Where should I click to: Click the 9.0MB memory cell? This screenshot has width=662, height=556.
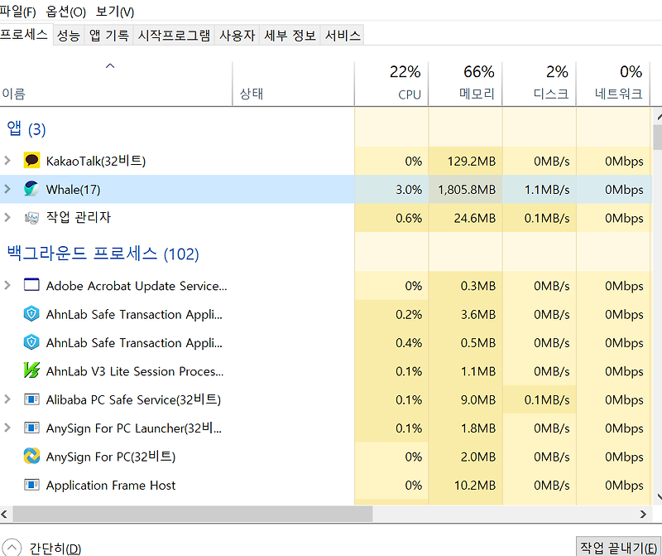[465, 399]
